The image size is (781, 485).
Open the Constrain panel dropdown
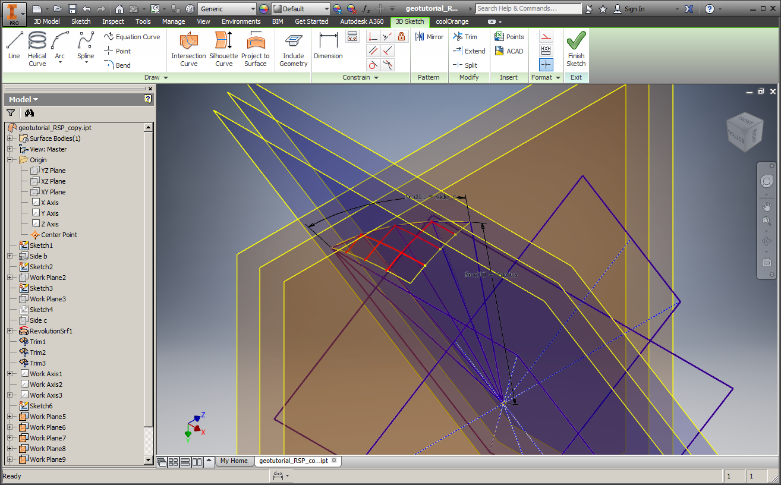[361, 77]
